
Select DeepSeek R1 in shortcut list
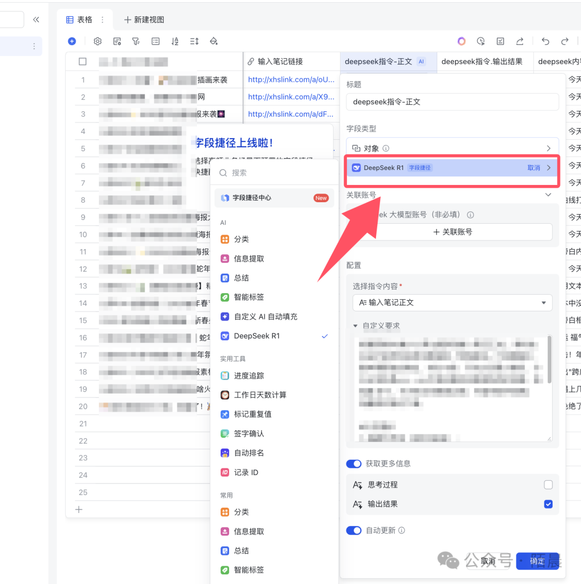pos(274,336)
